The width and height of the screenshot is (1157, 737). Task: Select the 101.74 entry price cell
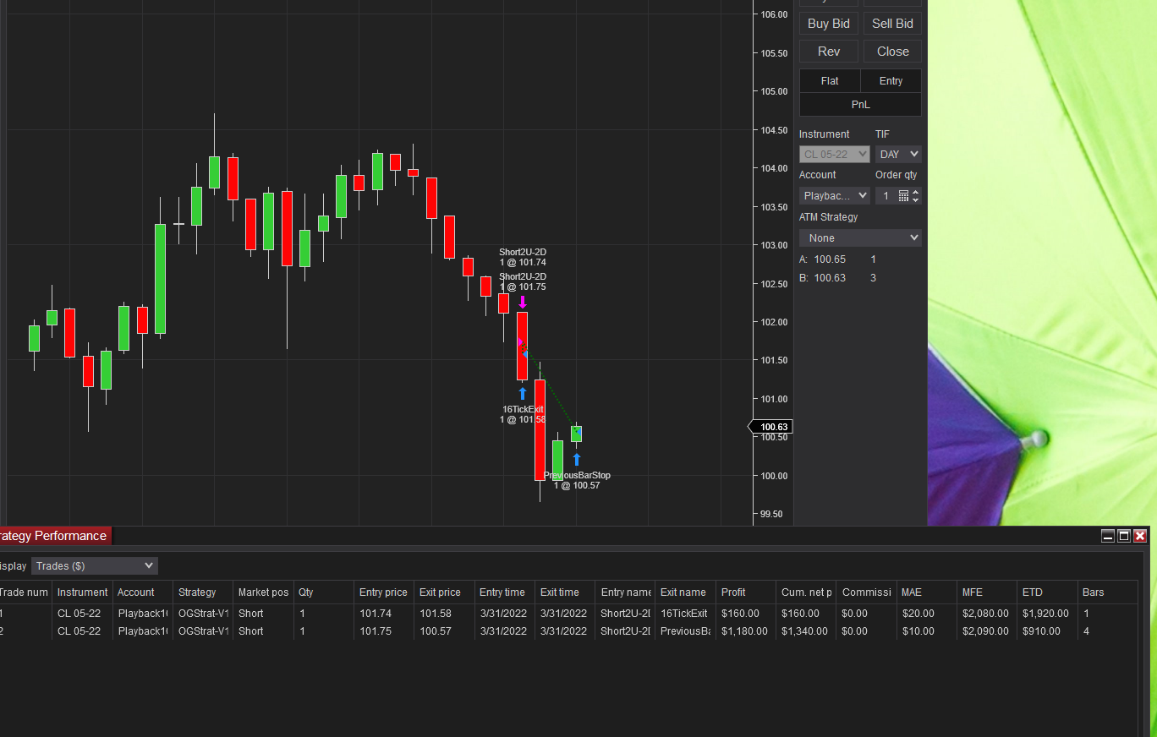pyautogui.click(x=383, y=614)
